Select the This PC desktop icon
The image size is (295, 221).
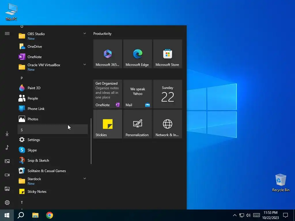coord(11,12)
